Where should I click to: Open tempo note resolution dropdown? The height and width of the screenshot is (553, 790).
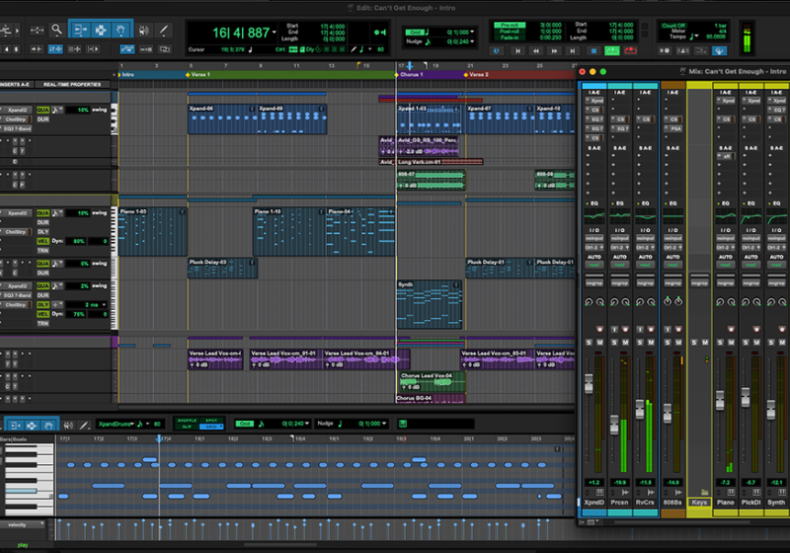coord(694,37)
